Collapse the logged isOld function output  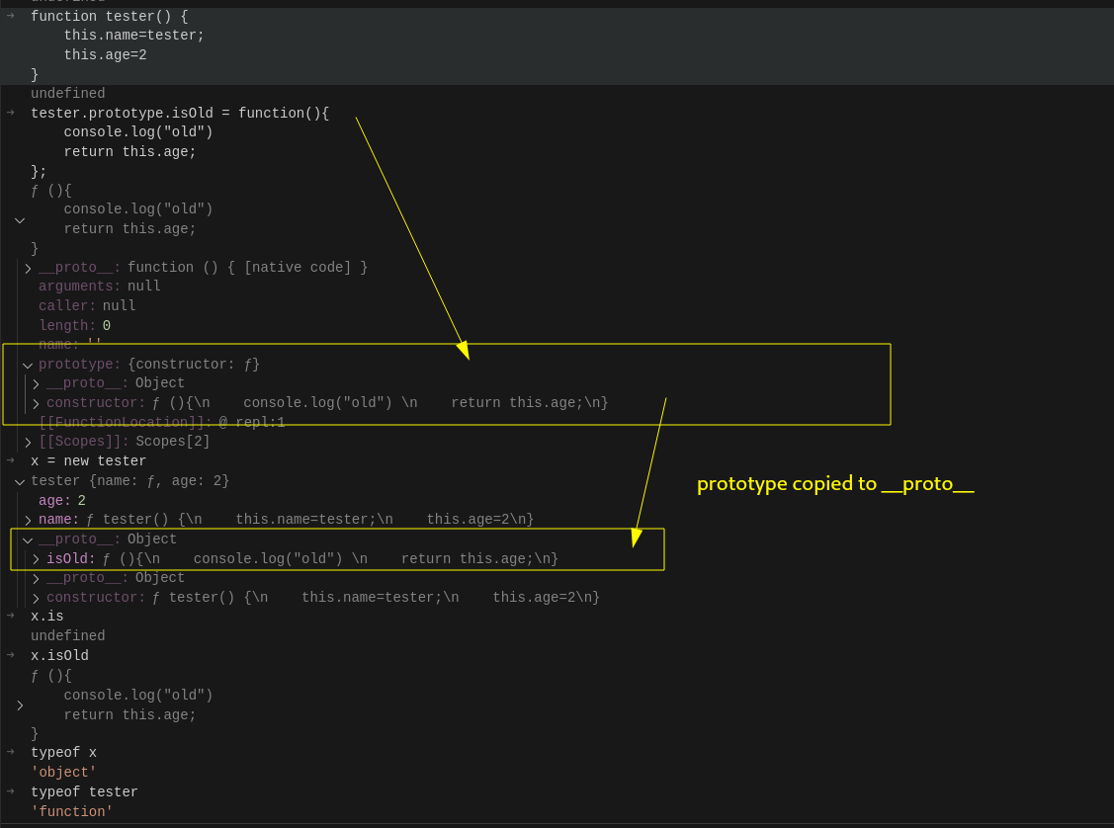tap(20, 220)
